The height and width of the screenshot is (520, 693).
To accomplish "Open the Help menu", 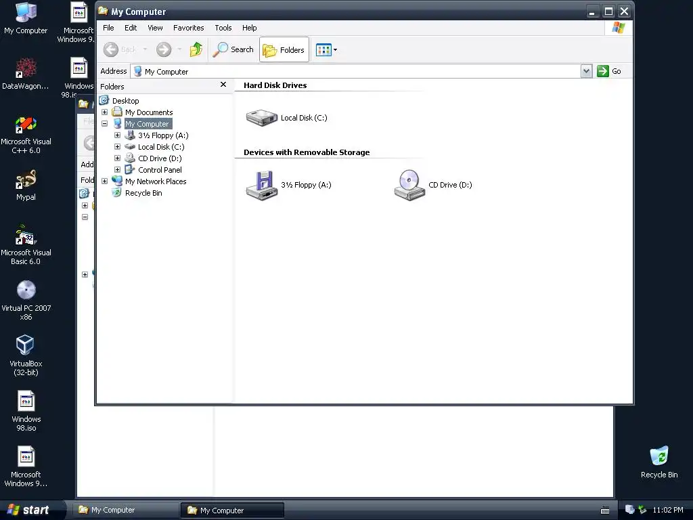I will [x=249, y=28].
